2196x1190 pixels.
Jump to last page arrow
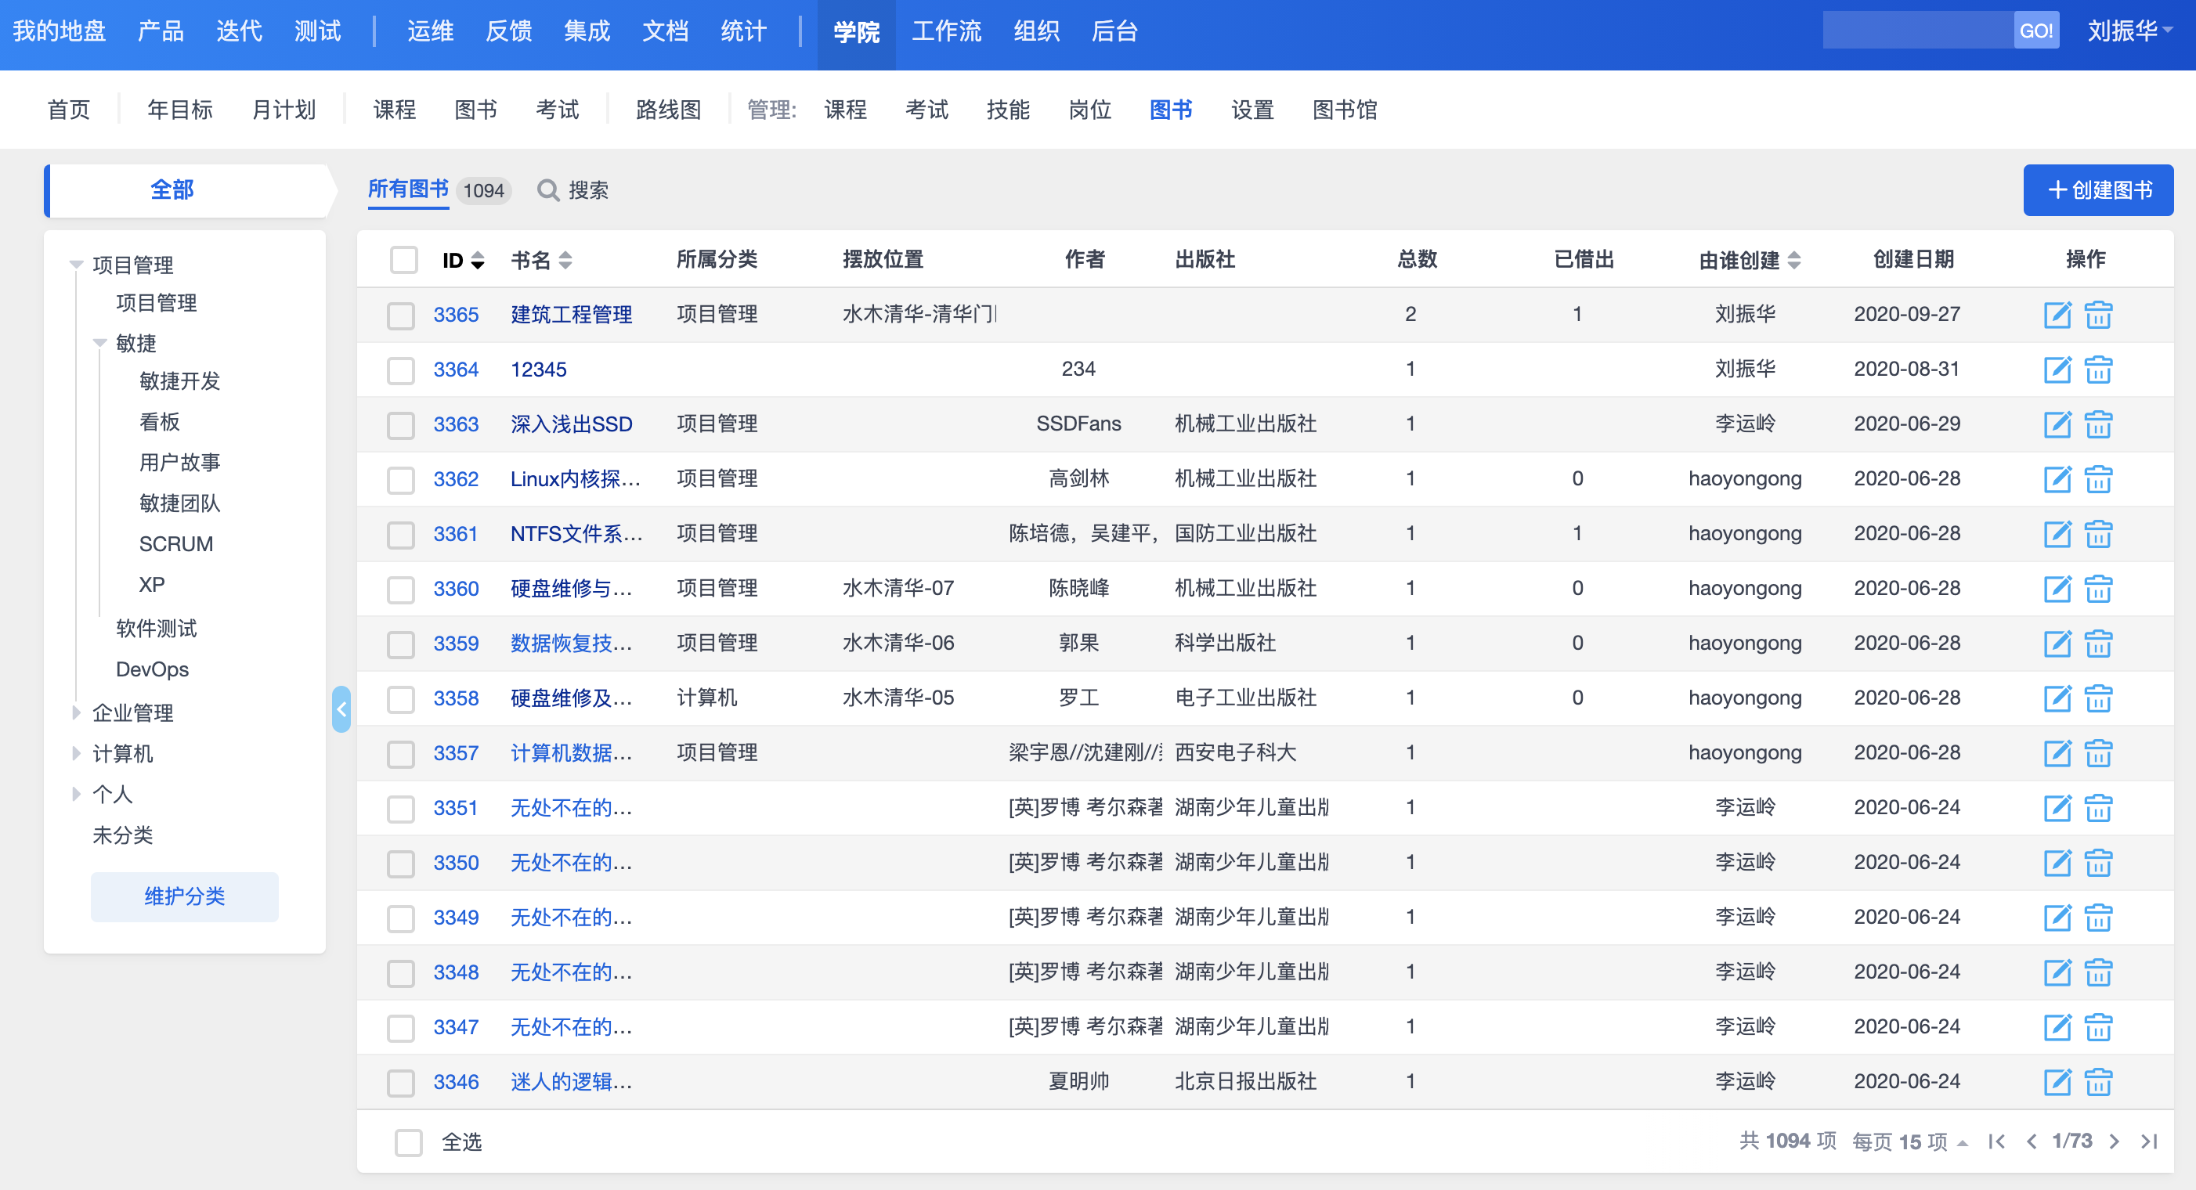[2148, 1141]
